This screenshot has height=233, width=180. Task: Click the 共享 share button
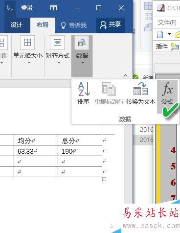[111, 25]
